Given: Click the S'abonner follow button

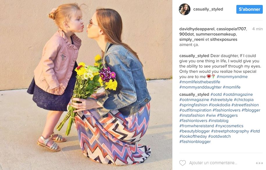Looking at the screenshot, I should point(249,9).
